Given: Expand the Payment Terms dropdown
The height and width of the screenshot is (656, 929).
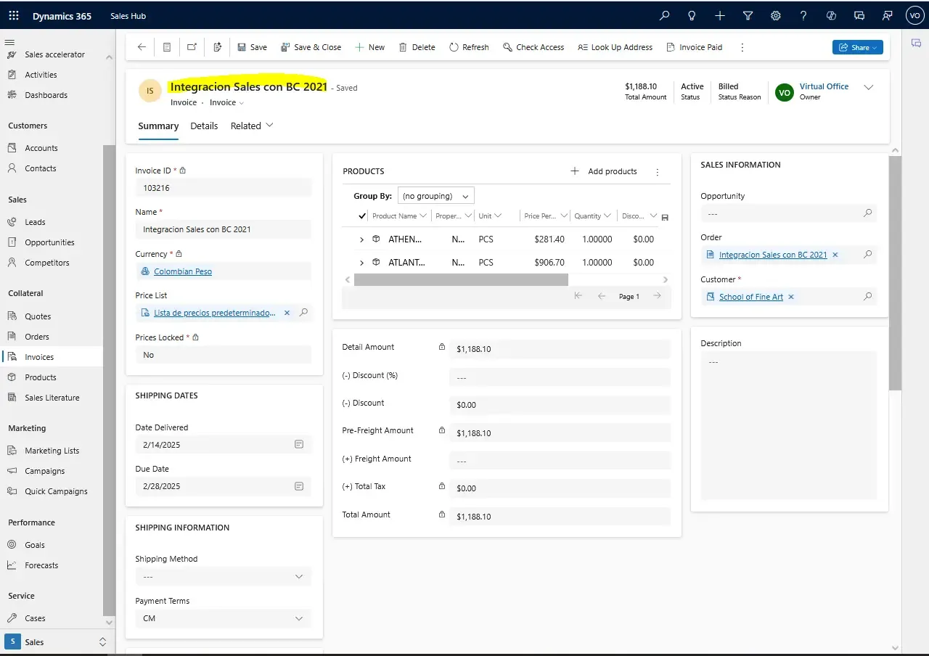Looking at the screenshot, I should coord(298,618).
